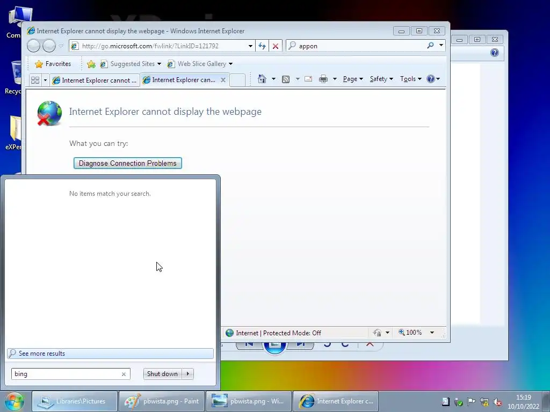Click the Refresh button

262,46
